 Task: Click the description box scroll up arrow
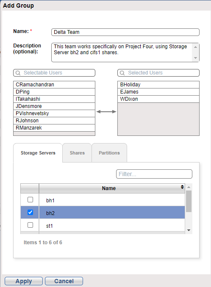(195, 47)
